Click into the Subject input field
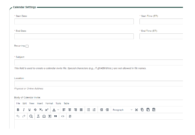This screenshot has height=135, width=195. point(98,62)
